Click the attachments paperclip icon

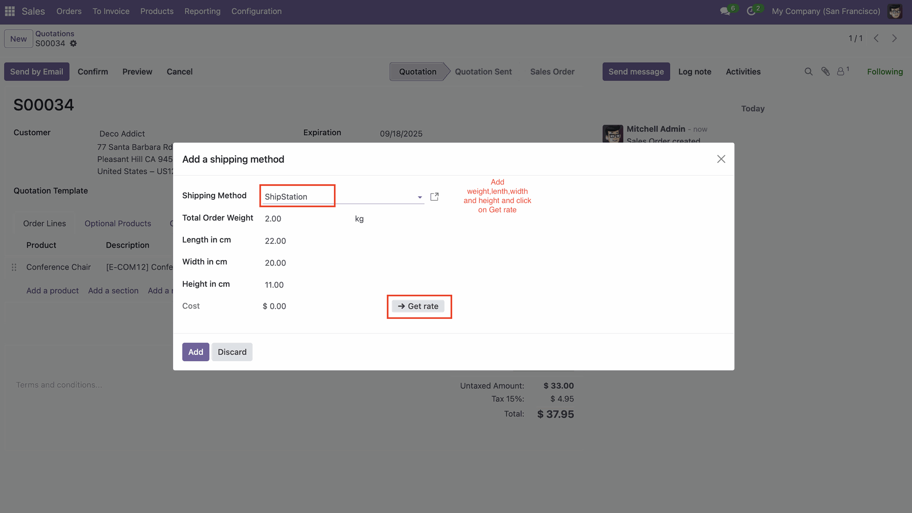click(826, 71)
